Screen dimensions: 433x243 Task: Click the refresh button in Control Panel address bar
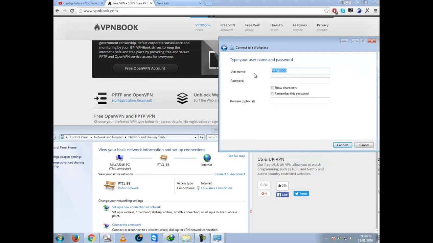tap(201, 137)
